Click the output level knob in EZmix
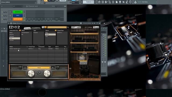The width and height of the screenshot is (172, 97). point(58,67)
